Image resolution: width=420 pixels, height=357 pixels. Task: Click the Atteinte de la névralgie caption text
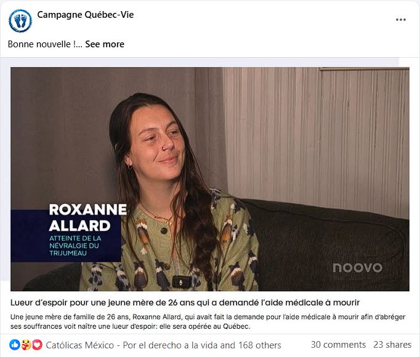click(75, 246)
